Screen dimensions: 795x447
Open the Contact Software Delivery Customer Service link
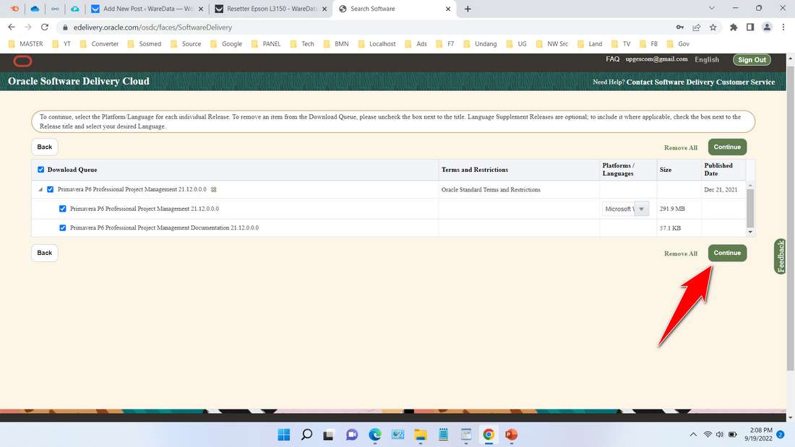coord(700,82)
